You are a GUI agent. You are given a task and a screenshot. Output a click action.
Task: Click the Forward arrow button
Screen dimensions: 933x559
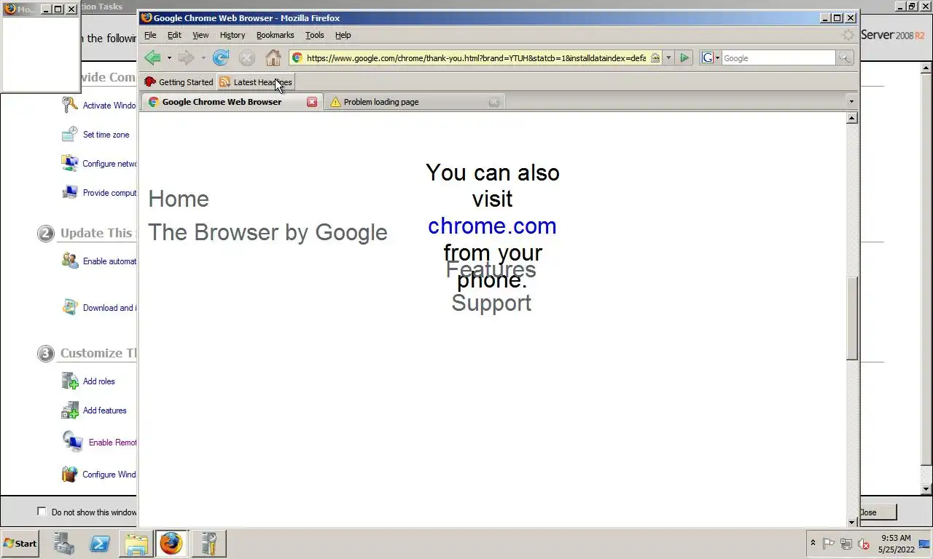tap(187, 58)
